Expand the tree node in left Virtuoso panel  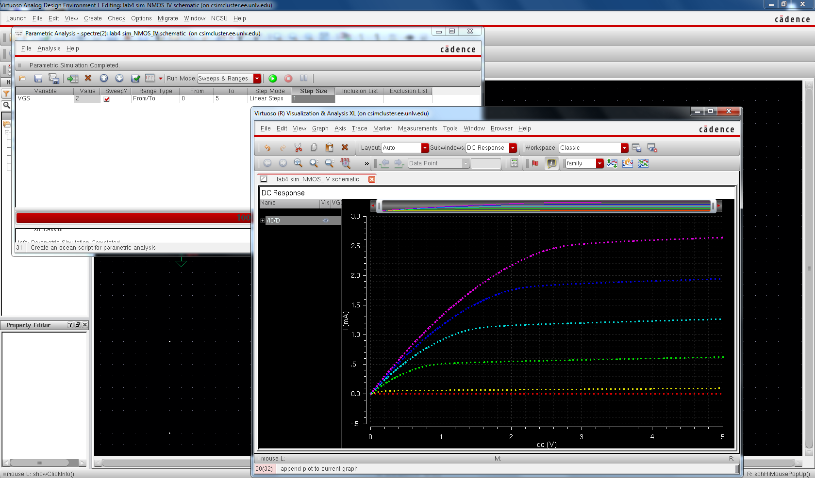[7, 132]
